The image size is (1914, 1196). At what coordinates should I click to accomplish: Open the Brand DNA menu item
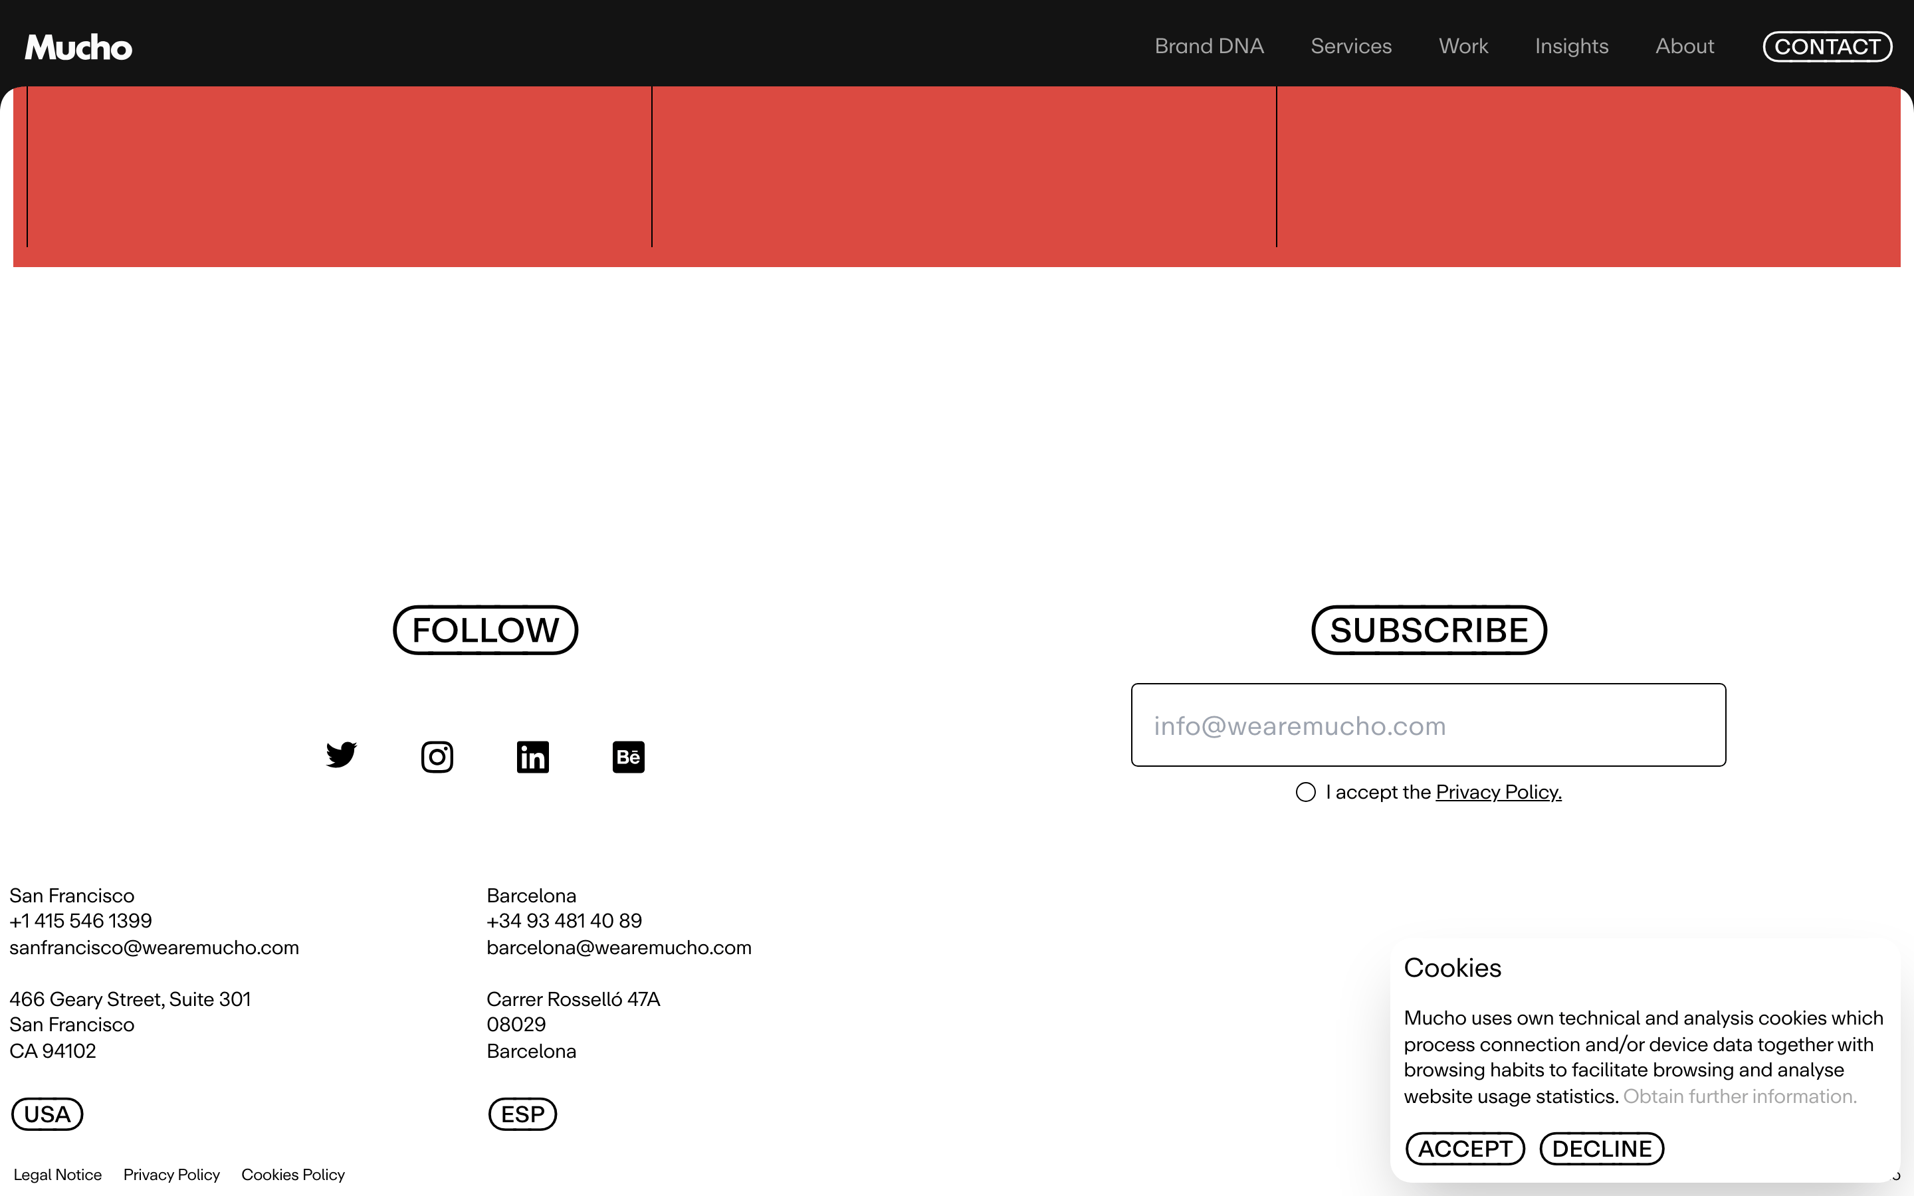pos(1210,46)
